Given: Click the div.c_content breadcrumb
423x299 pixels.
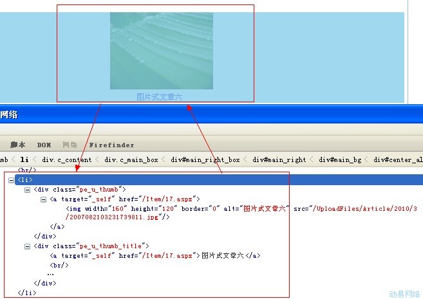Looking at the screenshot, I should [x=67, y=159].
